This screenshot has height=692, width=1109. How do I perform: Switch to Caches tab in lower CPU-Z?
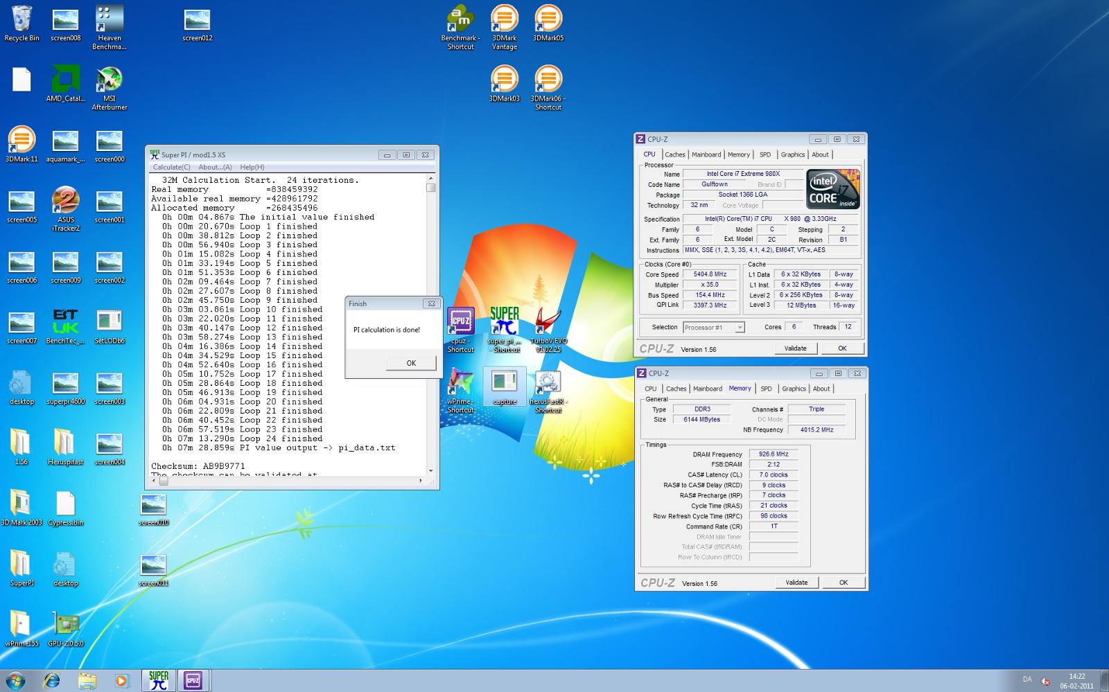coord(676,389)
